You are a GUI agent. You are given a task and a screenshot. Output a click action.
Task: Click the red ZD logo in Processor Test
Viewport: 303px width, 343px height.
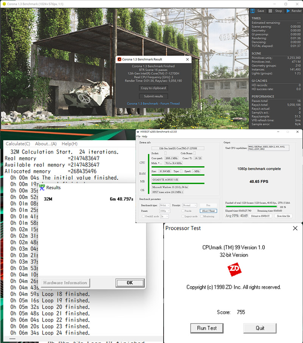point(234,270)
